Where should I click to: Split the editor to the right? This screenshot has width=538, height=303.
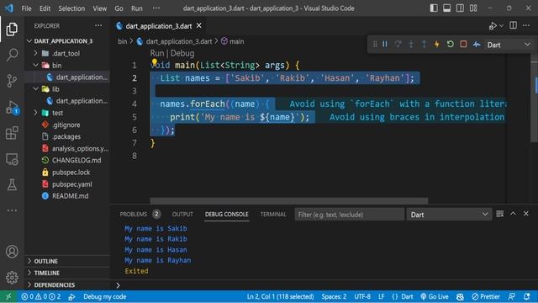click(x=513, y=25)
